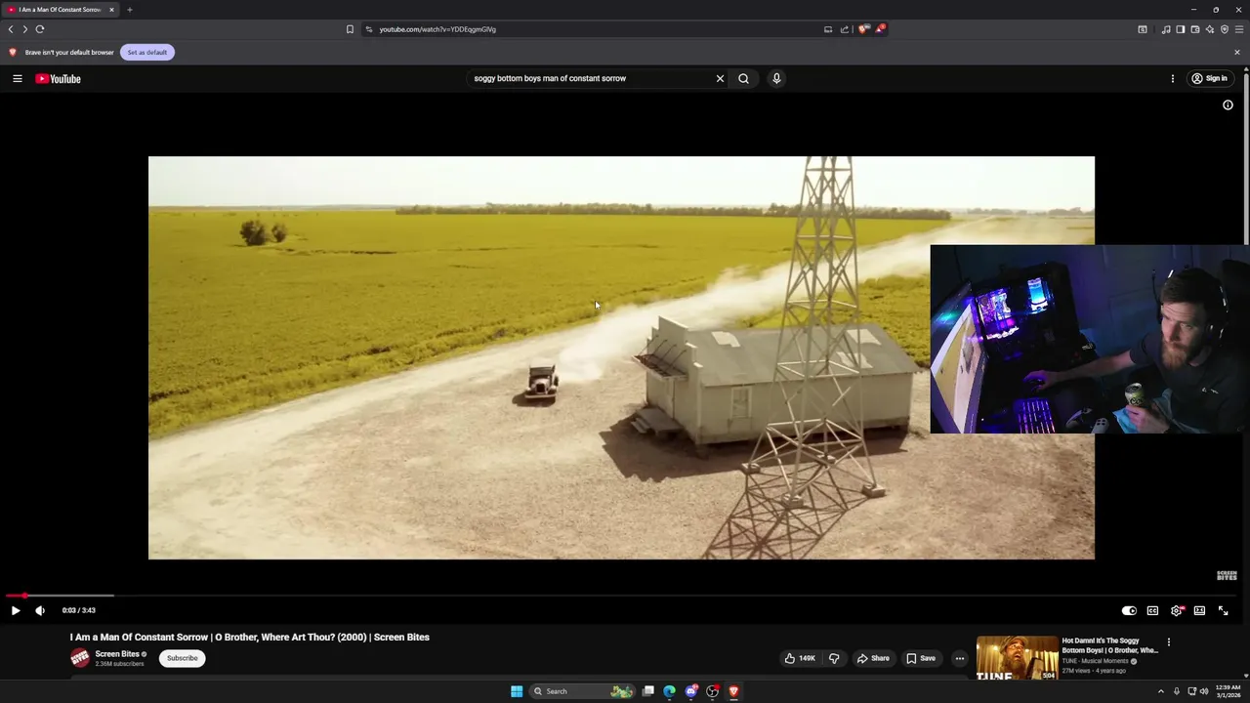Run search with magnifier button

pos(743,78)
